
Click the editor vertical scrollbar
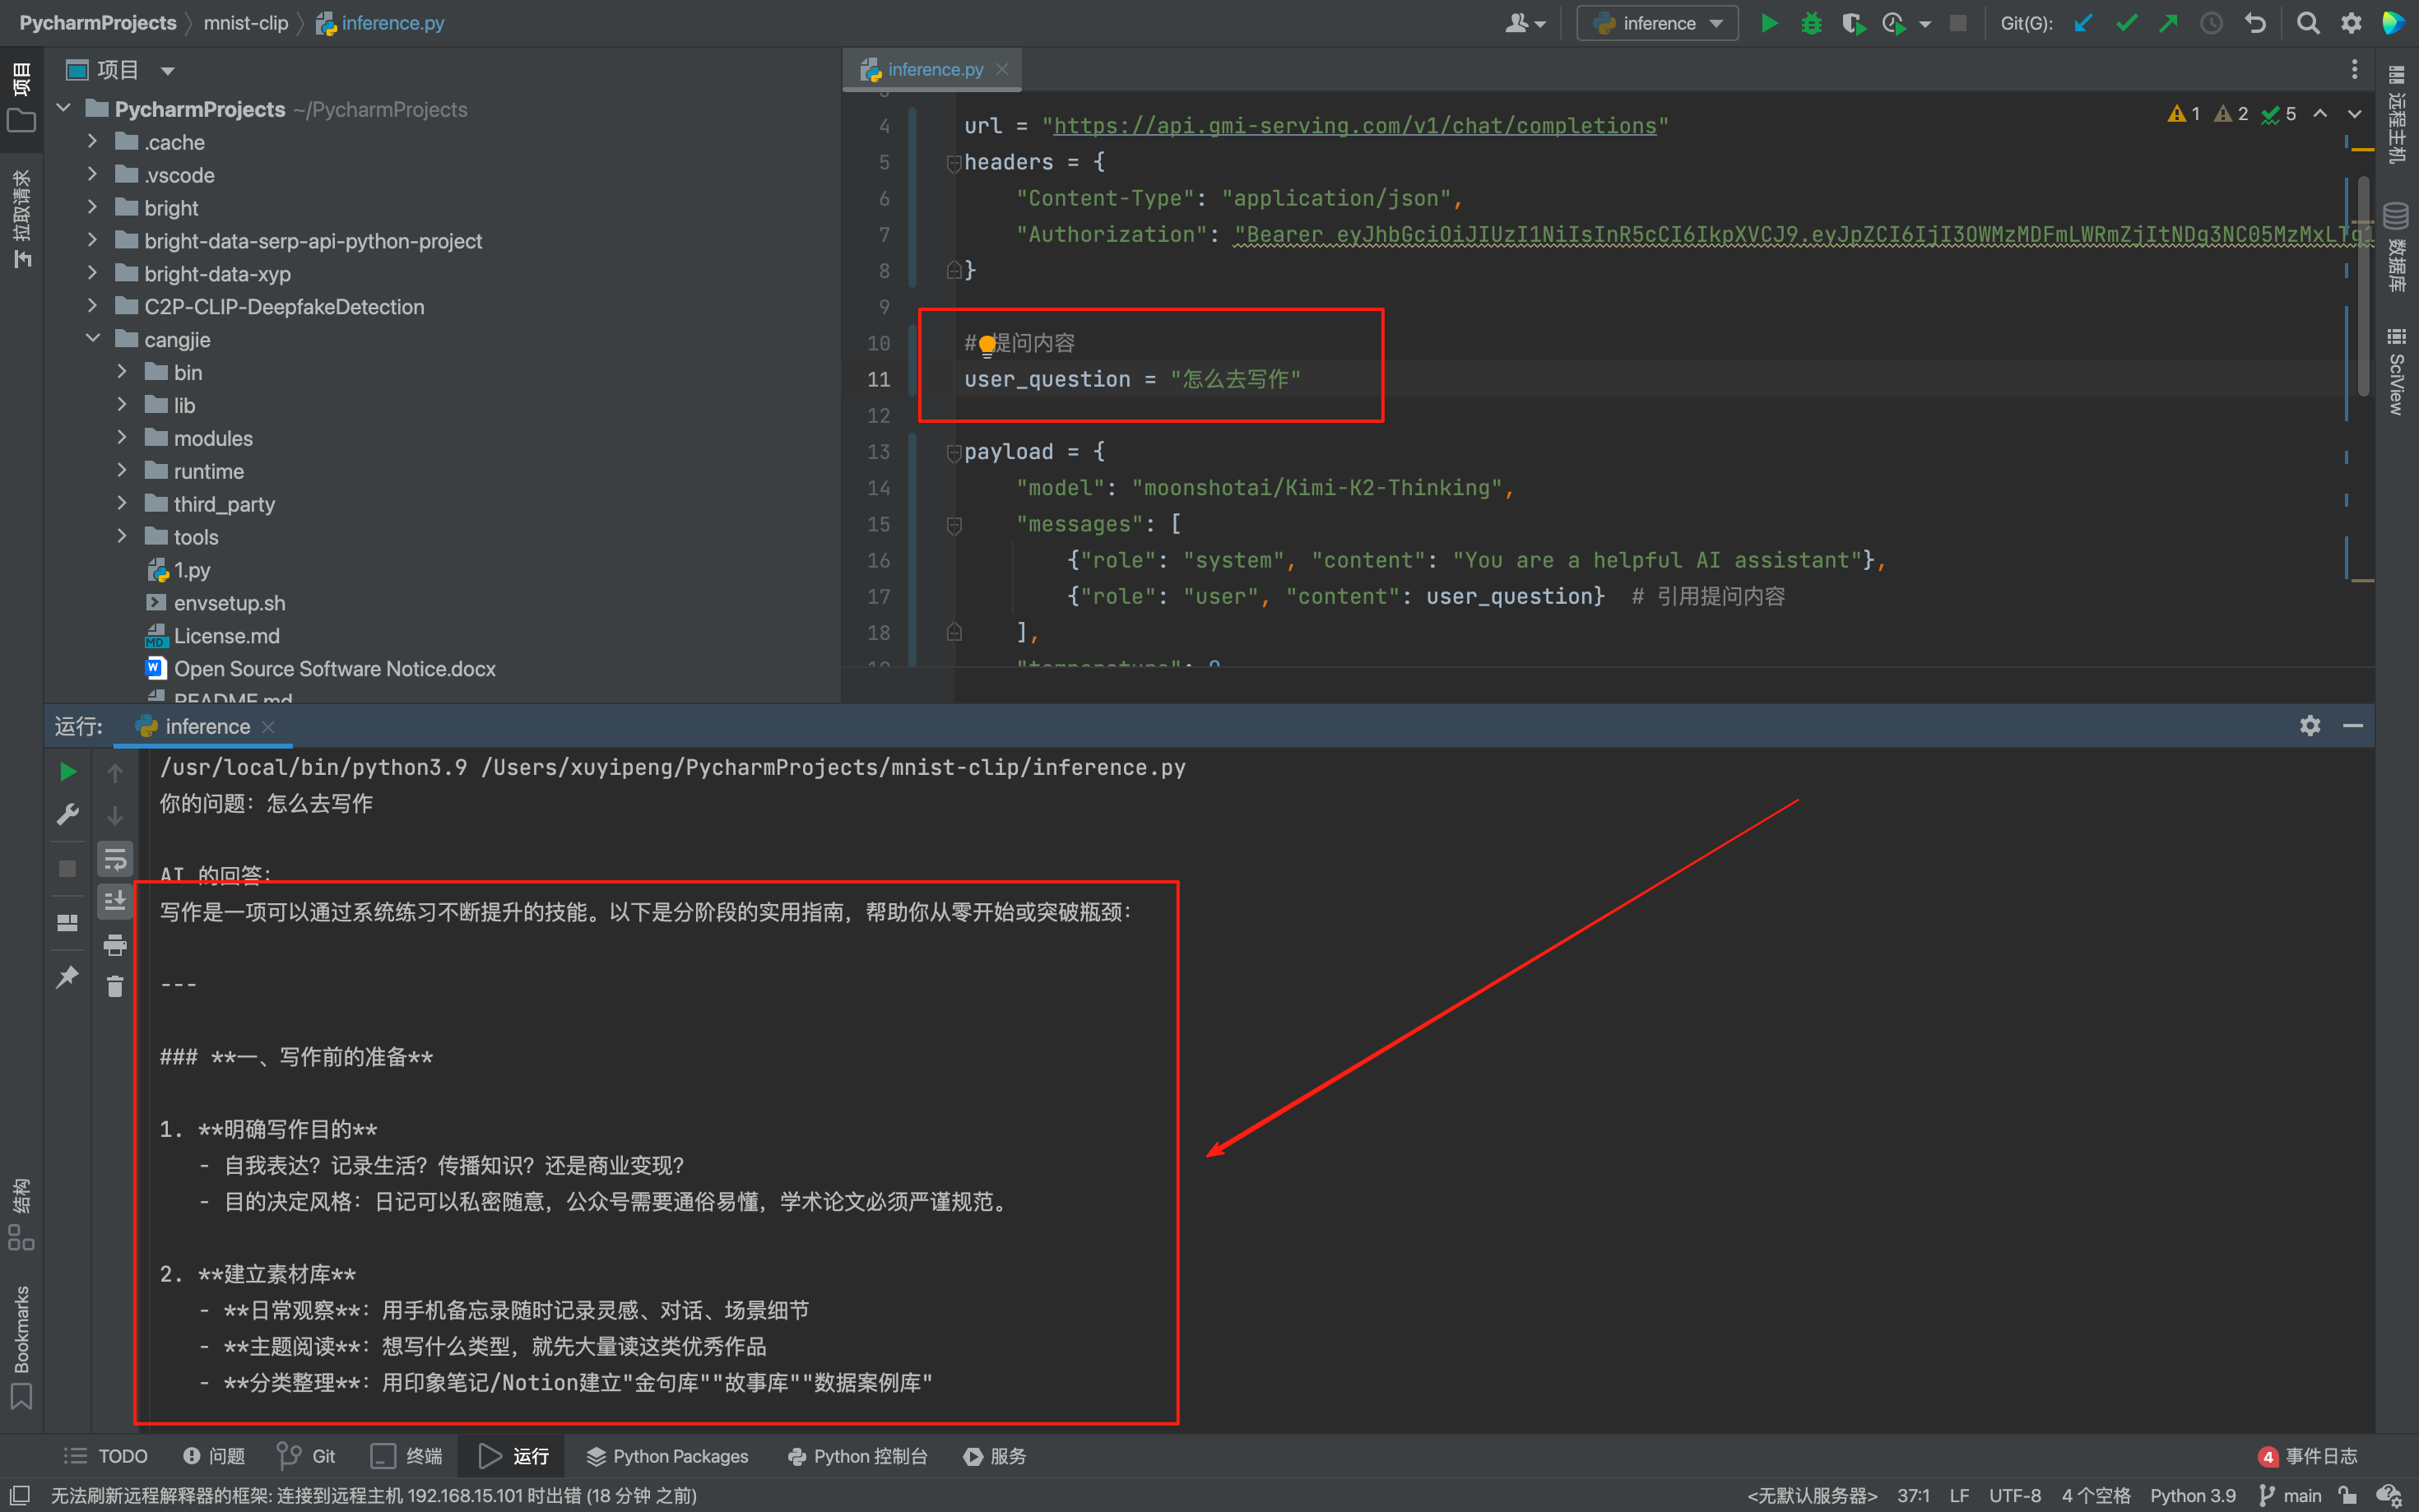(2363, 286)
